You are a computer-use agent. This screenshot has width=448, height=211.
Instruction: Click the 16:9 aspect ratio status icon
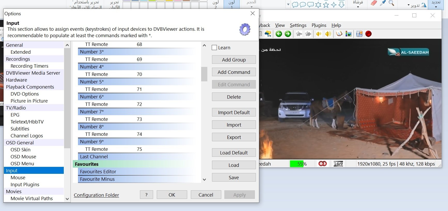click(x=338, y=164)
